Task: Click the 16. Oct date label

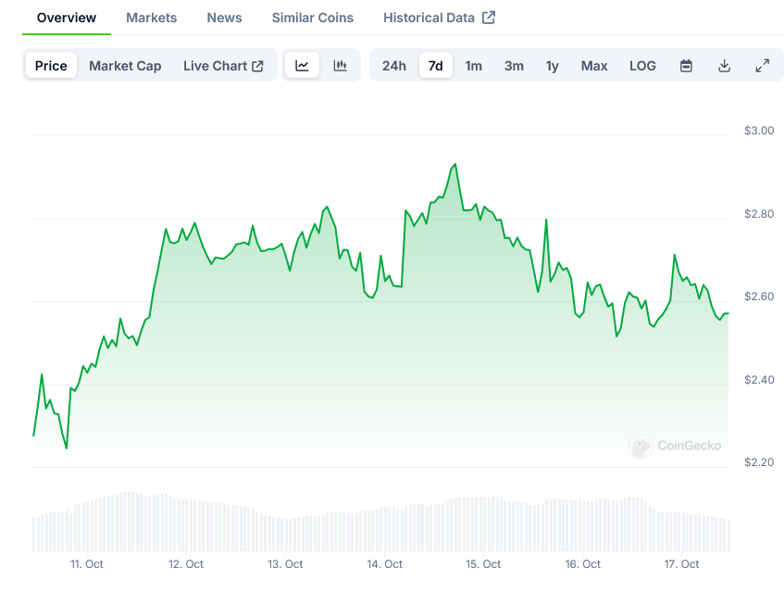Action: [582, 564]
